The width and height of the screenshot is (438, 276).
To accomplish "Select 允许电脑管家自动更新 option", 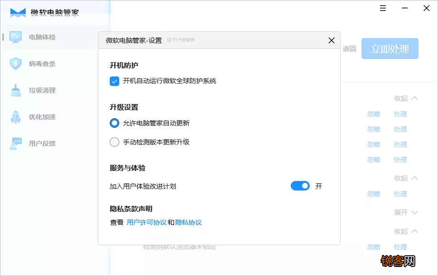I will [x=114, y=123].
